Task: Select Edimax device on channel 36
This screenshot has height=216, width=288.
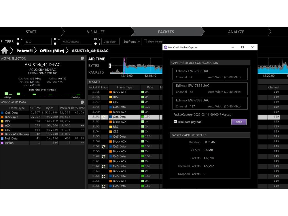Action: pyautogui.click(x=210, y=74)
